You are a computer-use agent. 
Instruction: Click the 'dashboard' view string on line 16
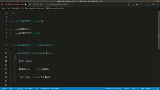[37, 77]
